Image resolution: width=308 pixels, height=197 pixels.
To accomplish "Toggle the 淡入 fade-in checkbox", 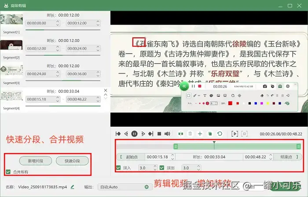I will [118, 168].
